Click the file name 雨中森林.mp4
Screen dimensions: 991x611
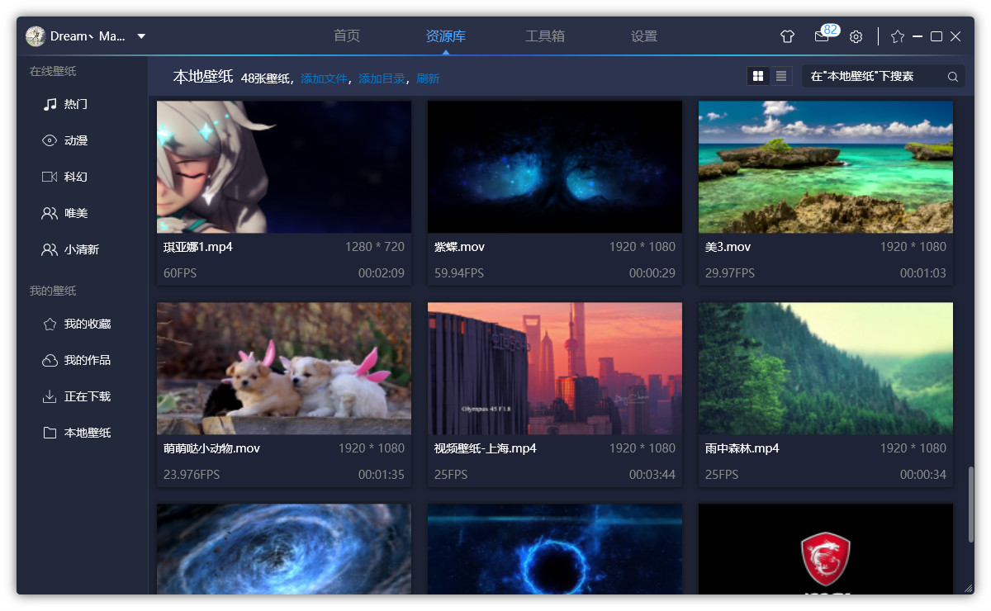[742, 448]
